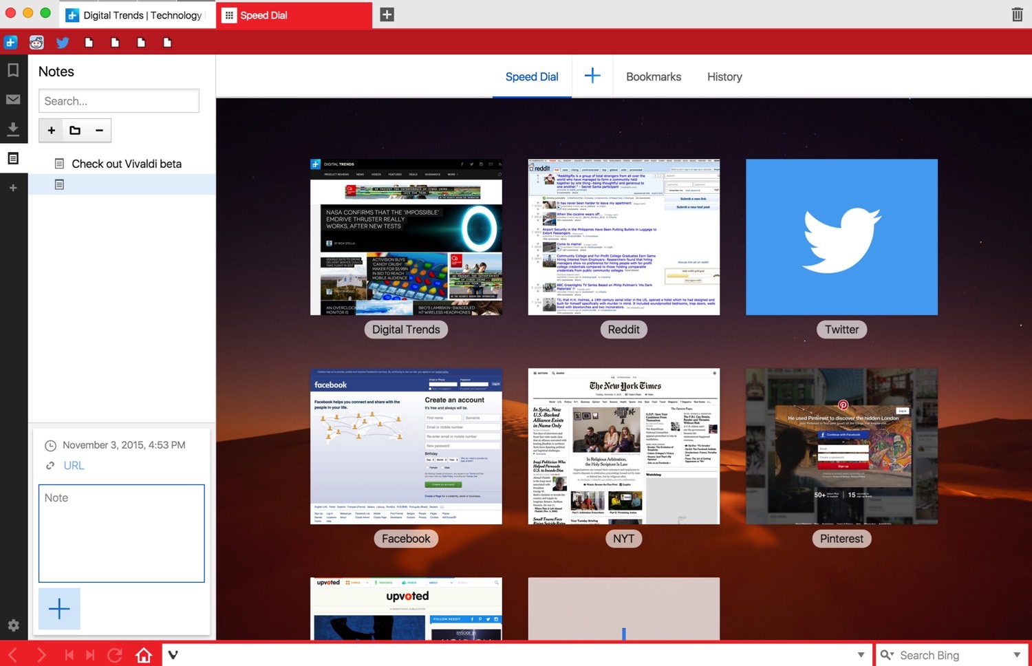Open settings gear icon at sidebar bottom
Viewport: 1032px width, 666px height.
(x=13, y=625)
